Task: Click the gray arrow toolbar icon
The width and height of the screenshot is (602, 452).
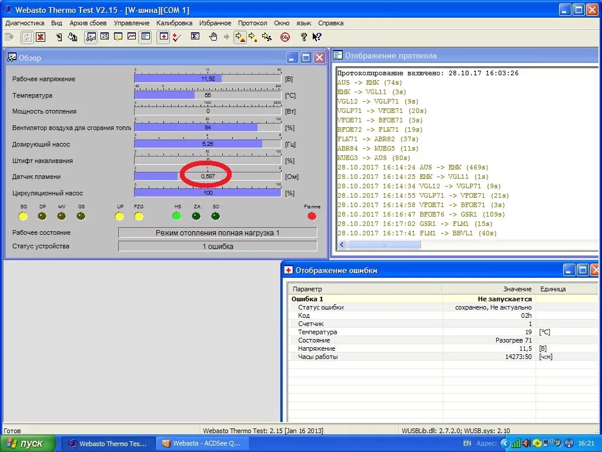Action: pyautogui.click(x=226, y=37)
